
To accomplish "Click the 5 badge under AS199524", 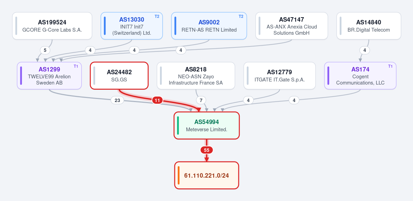I will click(45, 50).
